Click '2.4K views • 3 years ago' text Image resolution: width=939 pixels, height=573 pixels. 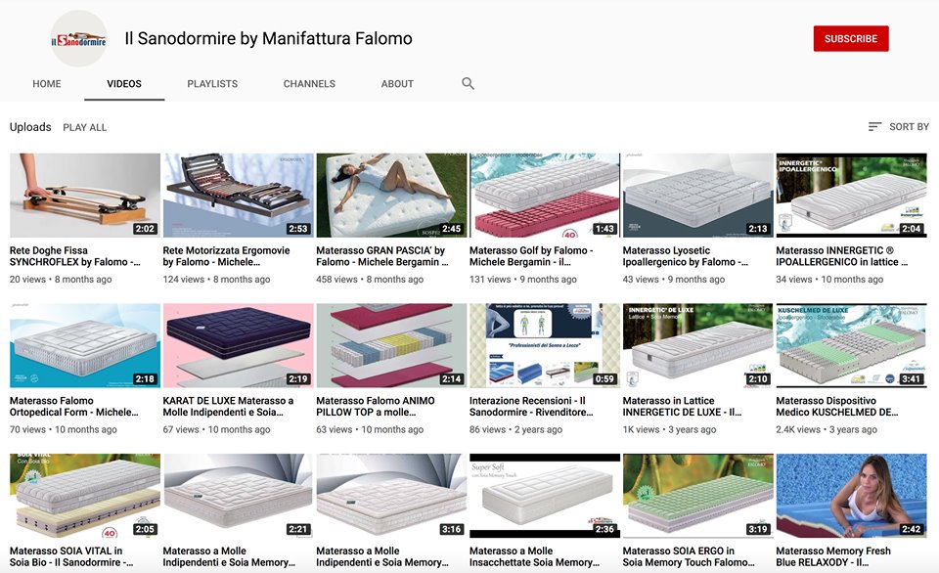click(827, 430)
